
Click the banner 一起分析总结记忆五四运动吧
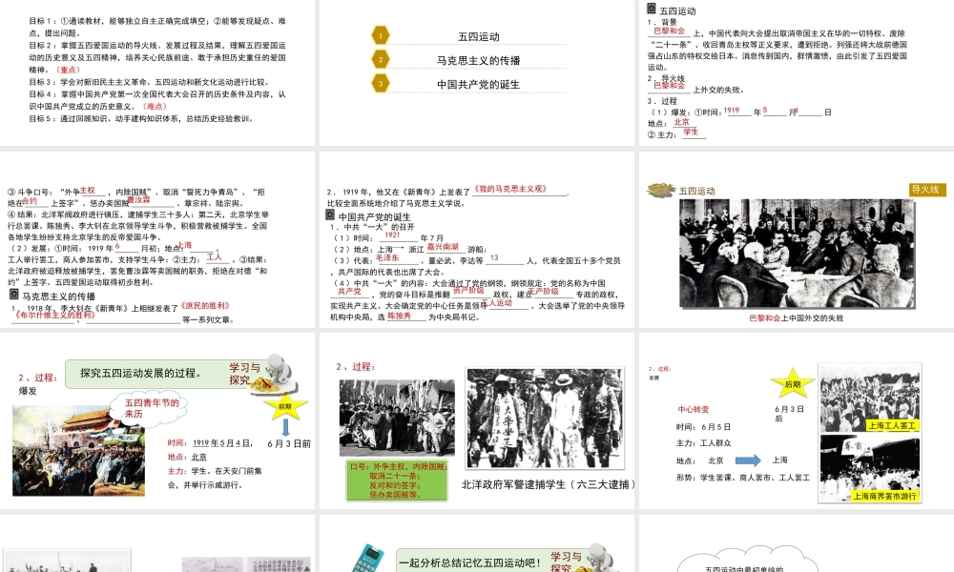[x=469, y=562]
